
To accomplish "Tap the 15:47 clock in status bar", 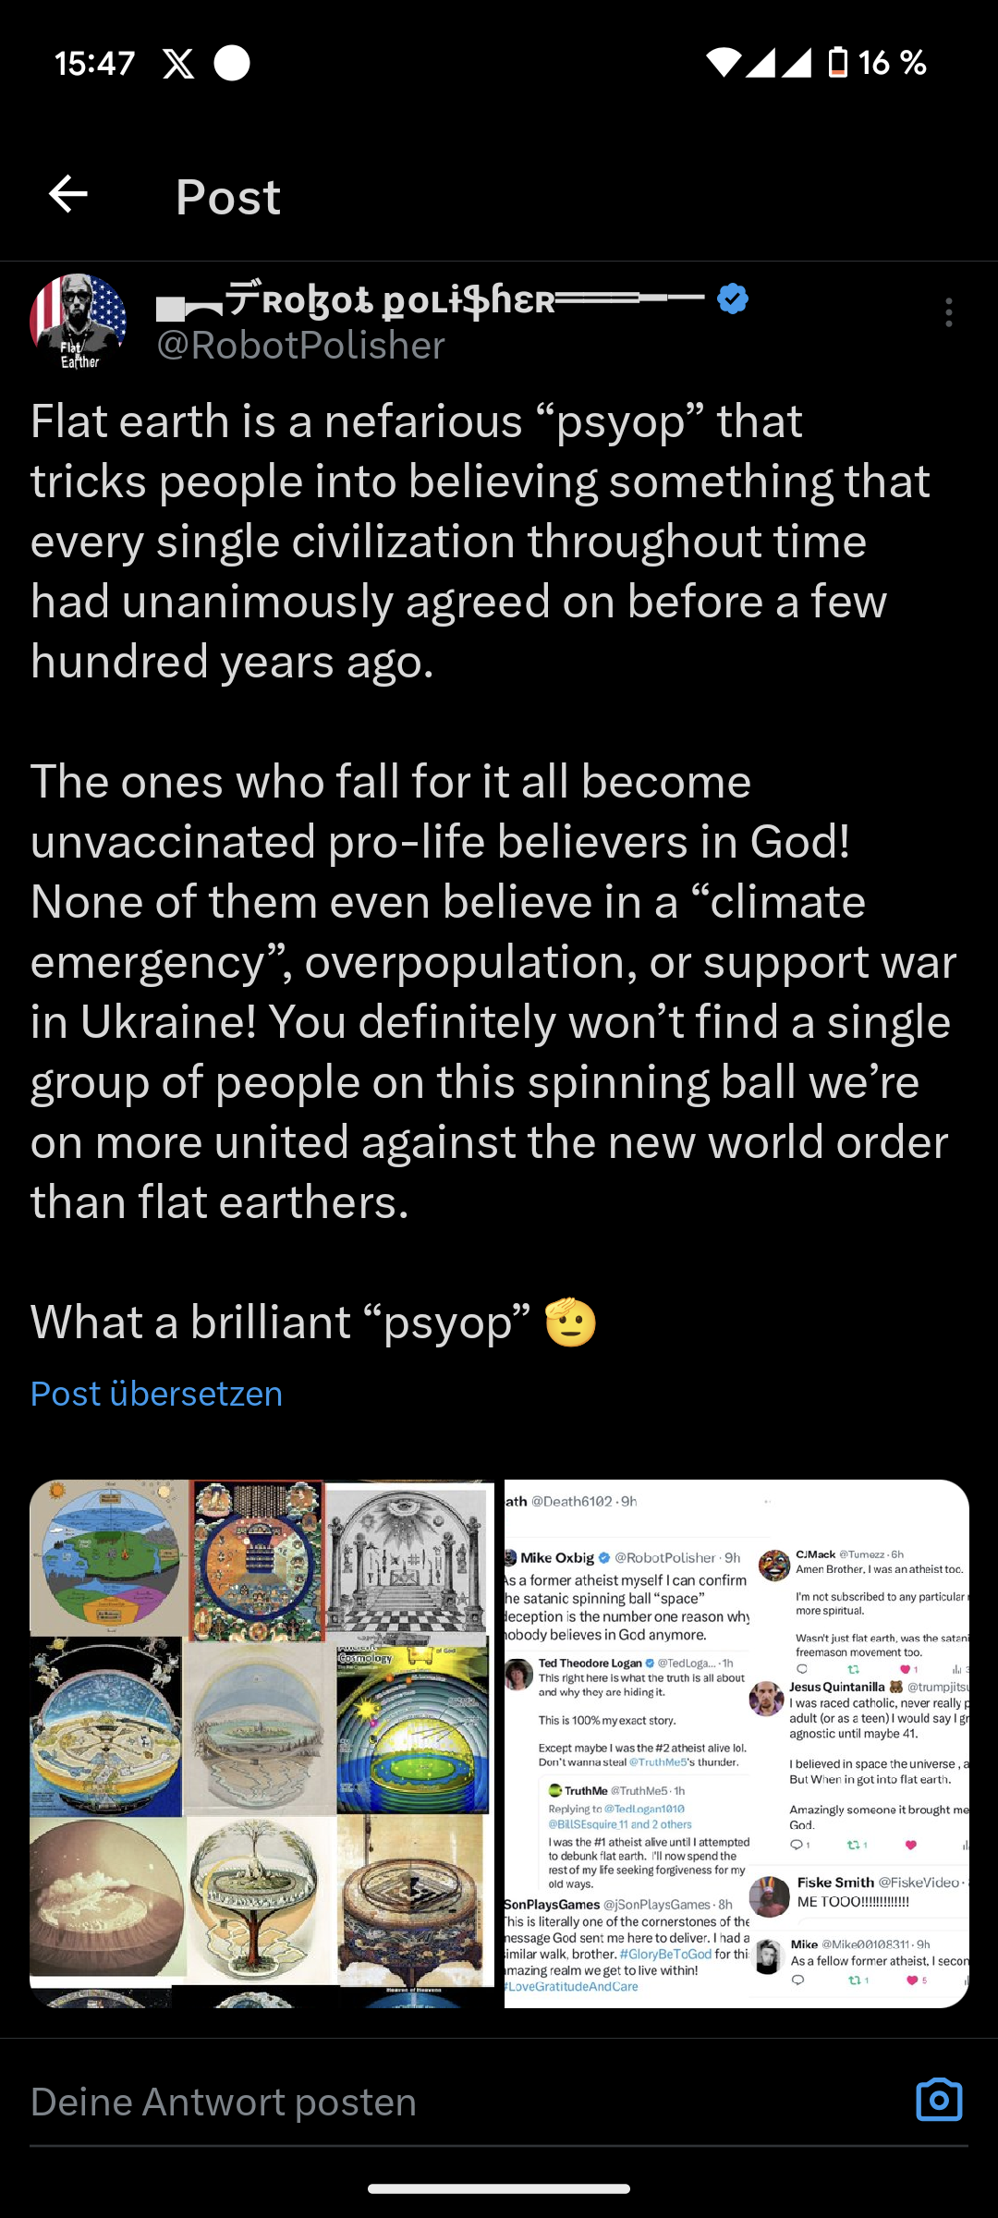I will point(94,63).
